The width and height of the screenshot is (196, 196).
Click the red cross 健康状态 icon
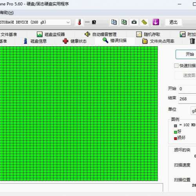coord(65,41)
